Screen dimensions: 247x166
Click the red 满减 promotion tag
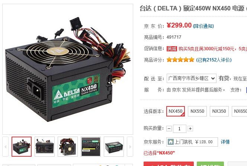point(172,49)
